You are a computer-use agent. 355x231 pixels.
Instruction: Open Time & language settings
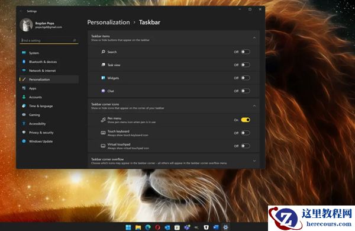pos(49,106)
